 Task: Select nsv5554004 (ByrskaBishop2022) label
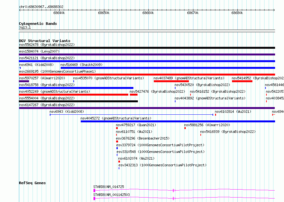(47, 98)
